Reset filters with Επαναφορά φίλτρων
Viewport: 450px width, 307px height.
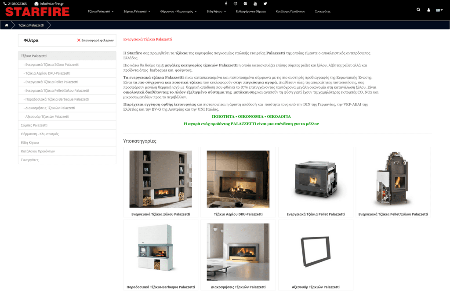[x=95, y=40]
